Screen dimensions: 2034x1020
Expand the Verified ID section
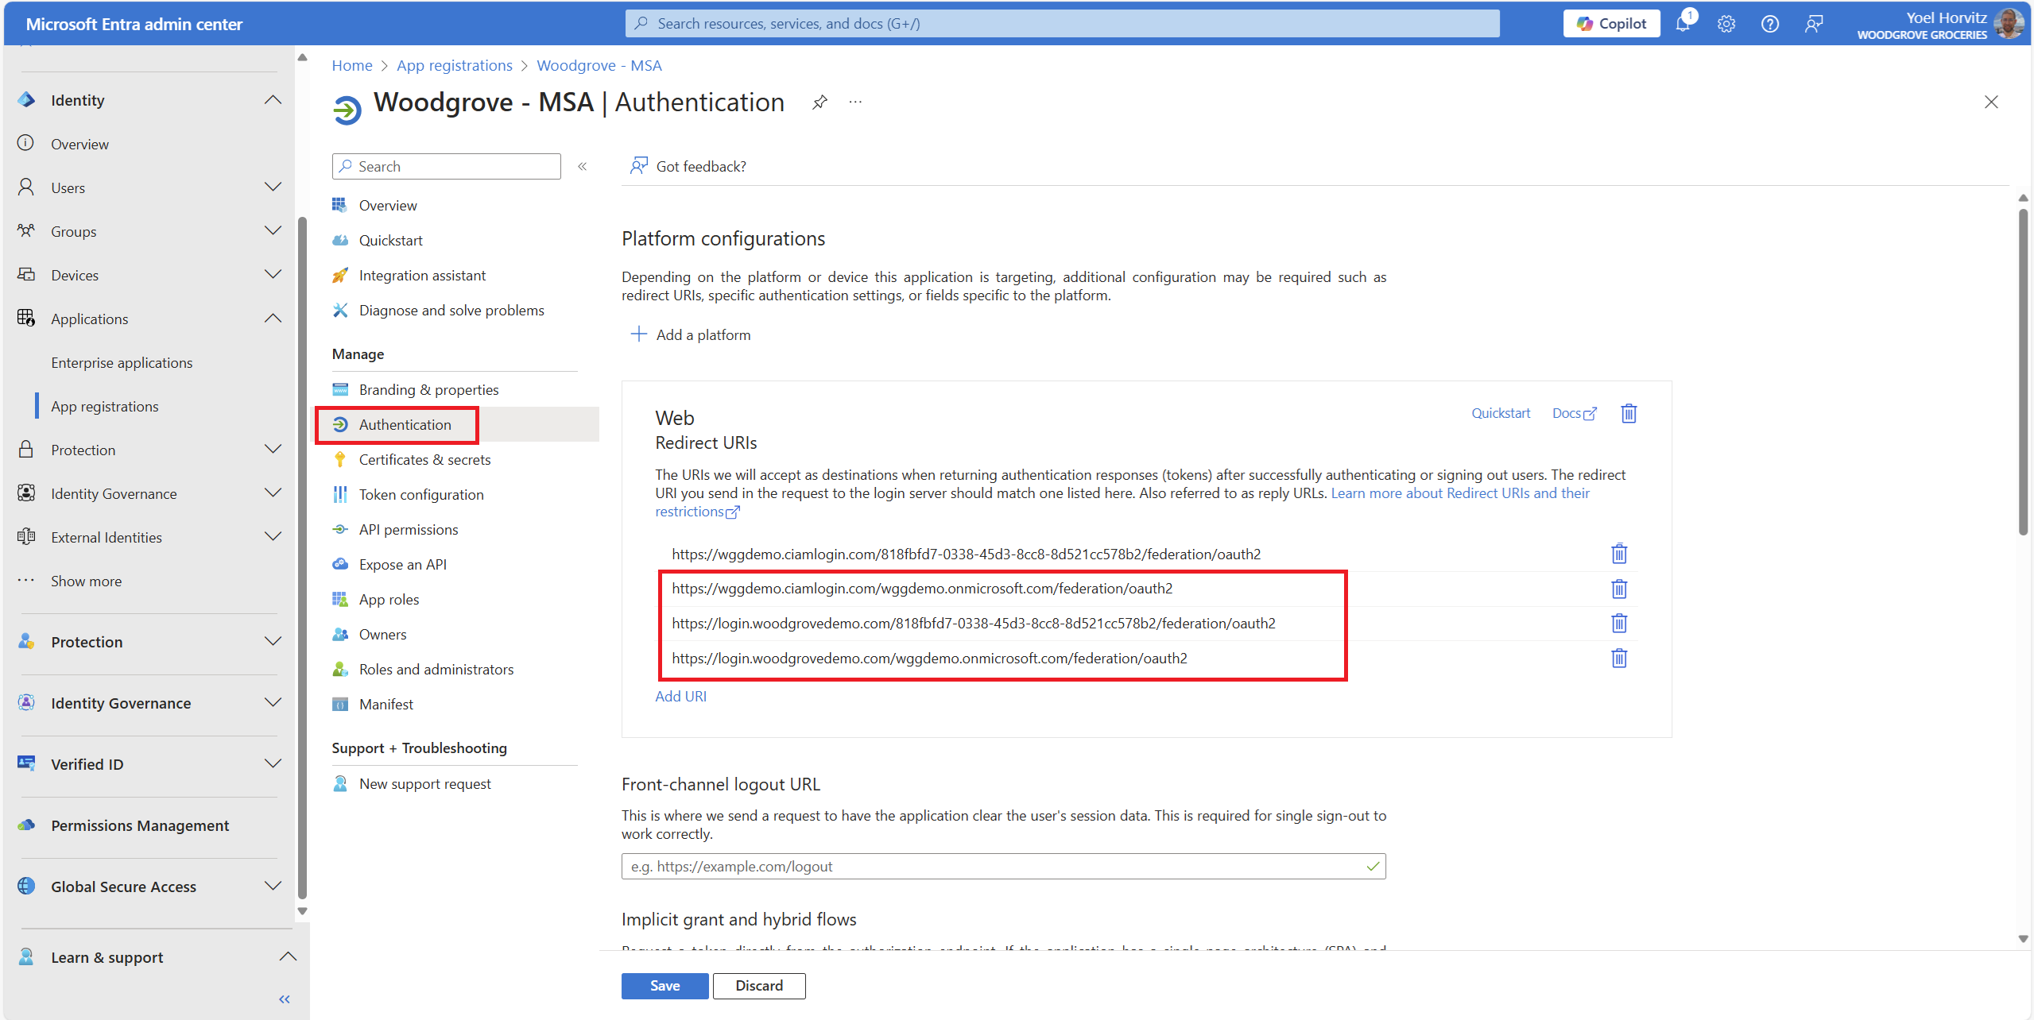[273, 764]
